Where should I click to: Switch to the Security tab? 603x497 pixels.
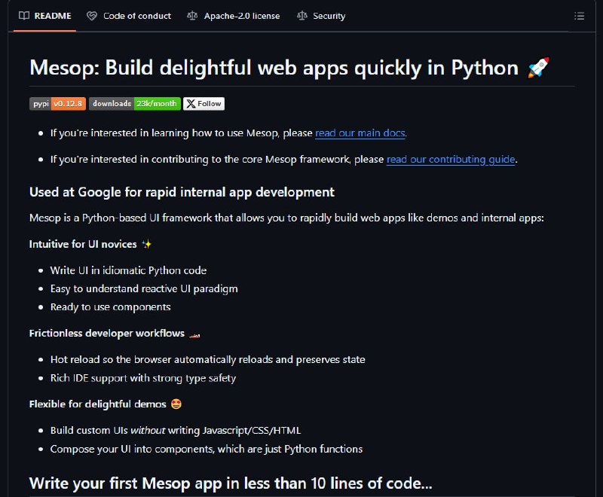click(x=321, y=16)
